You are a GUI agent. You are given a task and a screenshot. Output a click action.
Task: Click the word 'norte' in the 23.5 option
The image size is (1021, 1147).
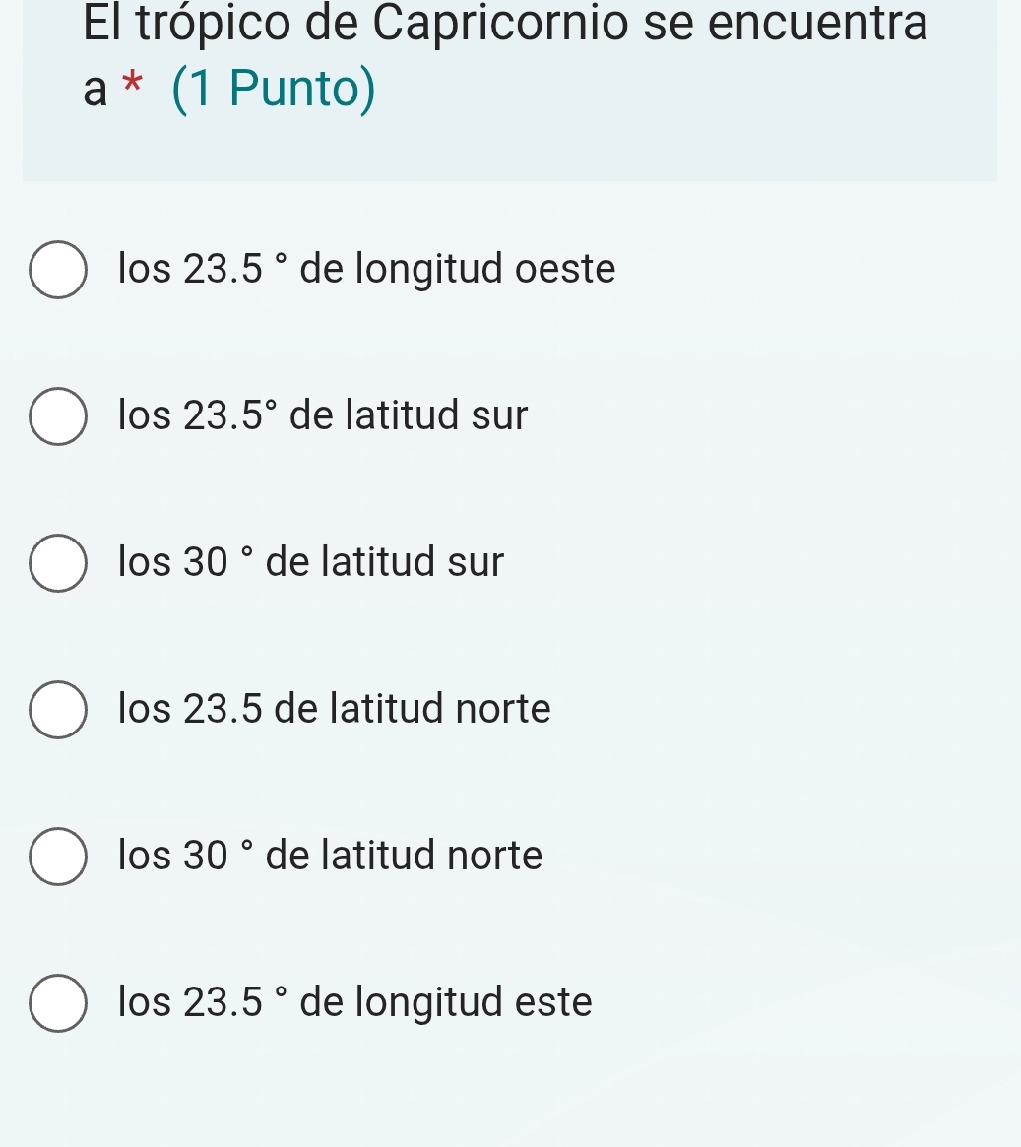click(503, 709)
